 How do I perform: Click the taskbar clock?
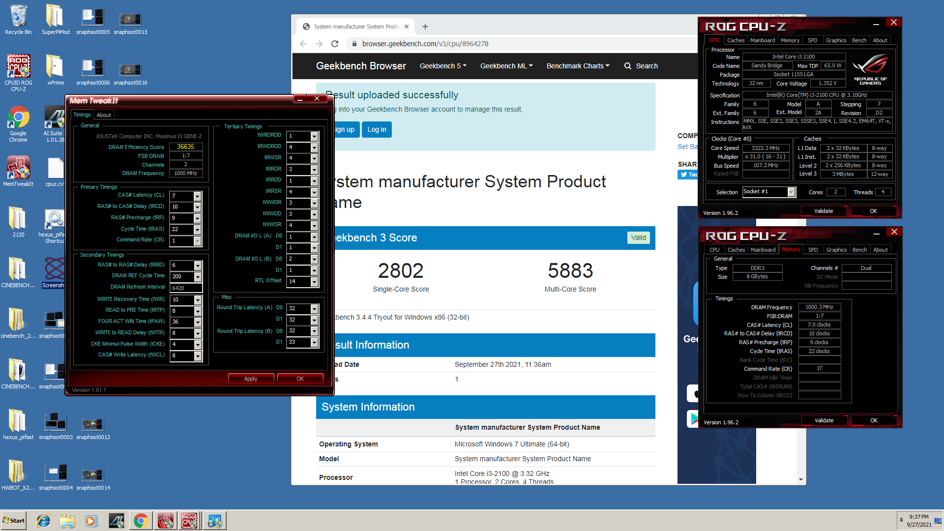919,521
